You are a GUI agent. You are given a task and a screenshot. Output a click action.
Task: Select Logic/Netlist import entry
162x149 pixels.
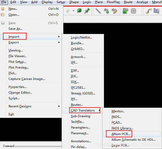click(x=81, y=38)
